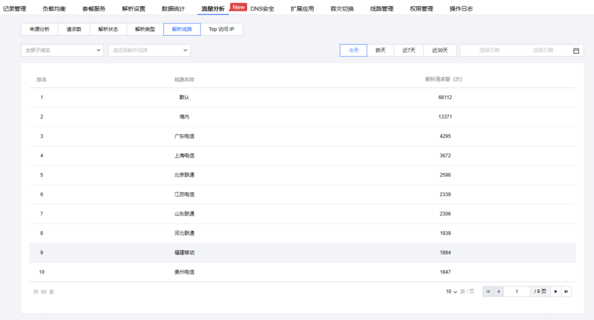The width and height of the screenshot is (594, 320).
Task: Open the 扩展应用 menu
Action: click(x=302, y=9)
